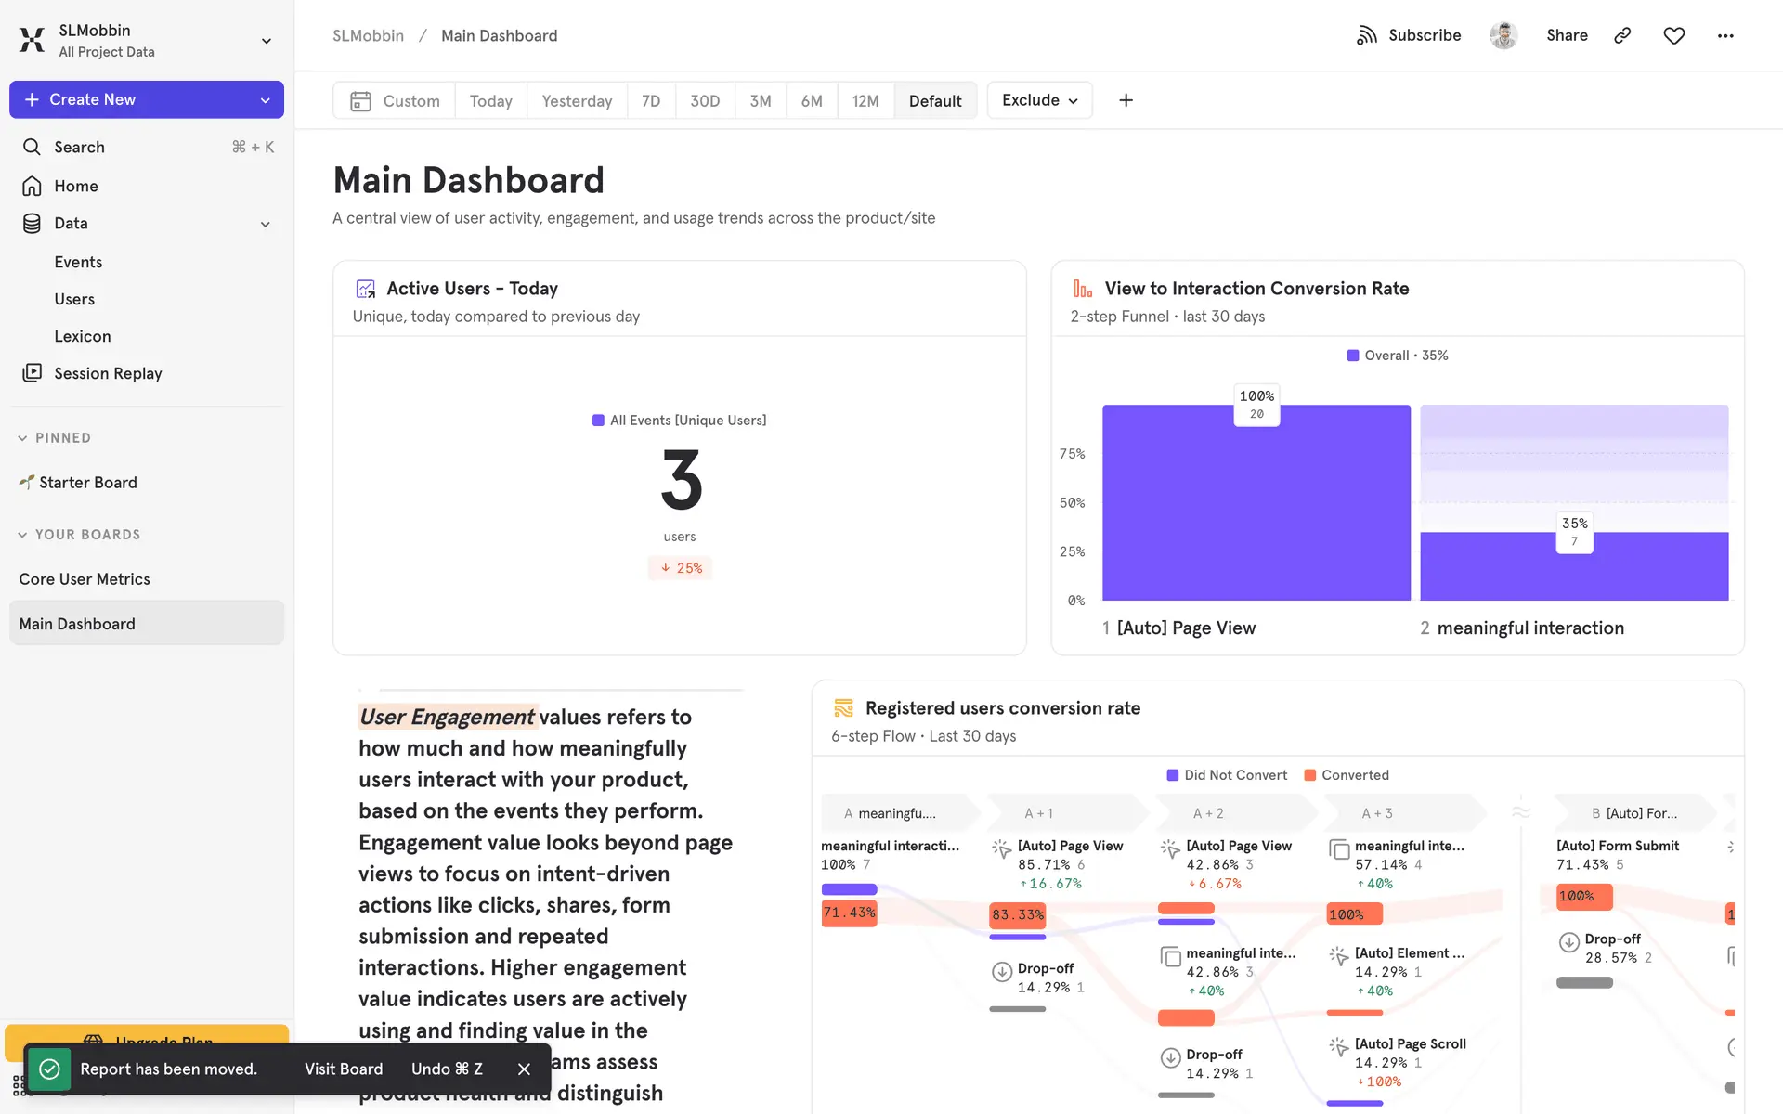Viewport: 1783px width, 1114px height.
Task: Toggle the Did Not Convert legend series
Action: pyautogui.click(x=1227, y=775)
